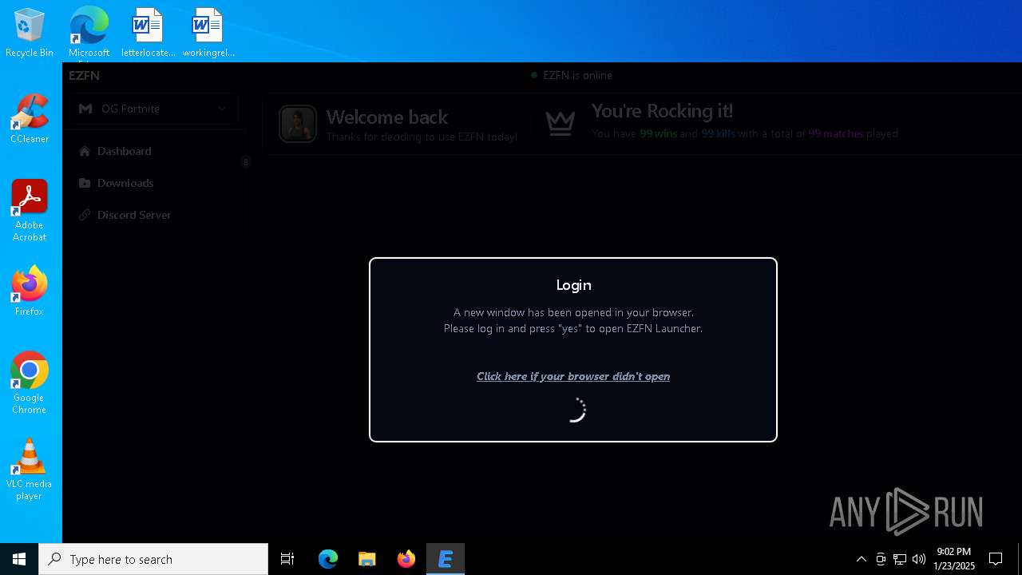Click the 99 matches stat text
This screenshot has width=1022, height=575.
tap(835, 133)
